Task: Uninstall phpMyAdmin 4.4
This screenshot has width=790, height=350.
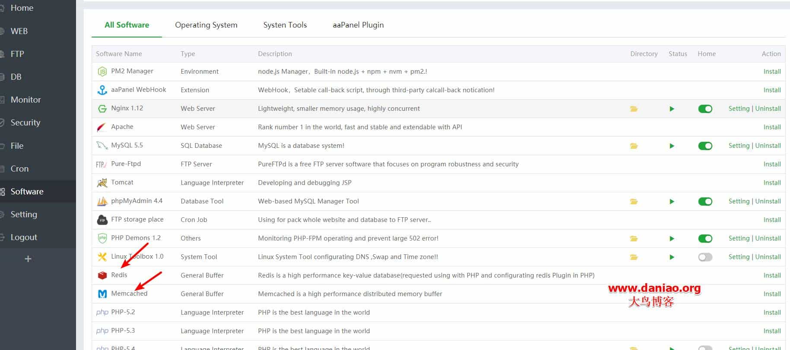Action: pyautogui.click(x=768, y=201)
